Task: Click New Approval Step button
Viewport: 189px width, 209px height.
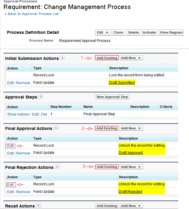Action: coord(112,97)
